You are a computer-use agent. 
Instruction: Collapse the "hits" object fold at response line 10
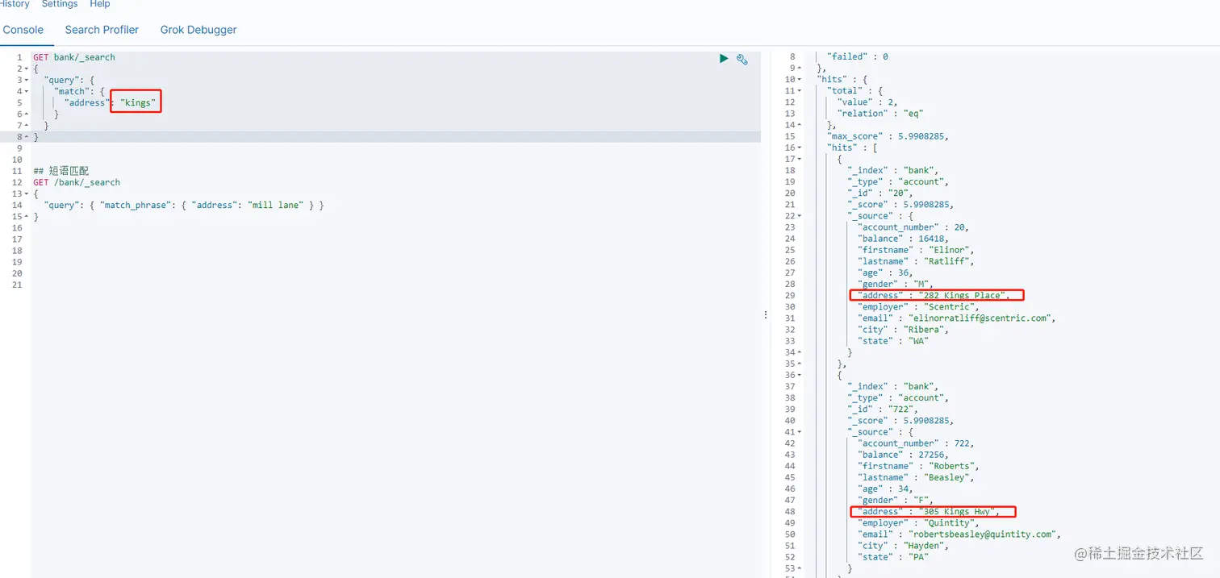click(x=800, y=80)
